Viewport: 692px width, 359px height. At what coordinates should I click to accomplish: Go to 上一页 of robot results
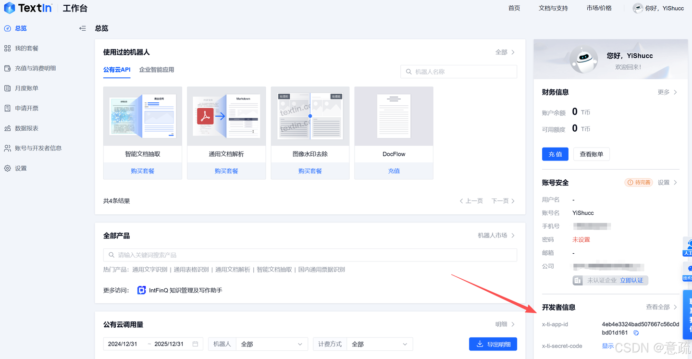pyautogui.click(x=471, y=201)
